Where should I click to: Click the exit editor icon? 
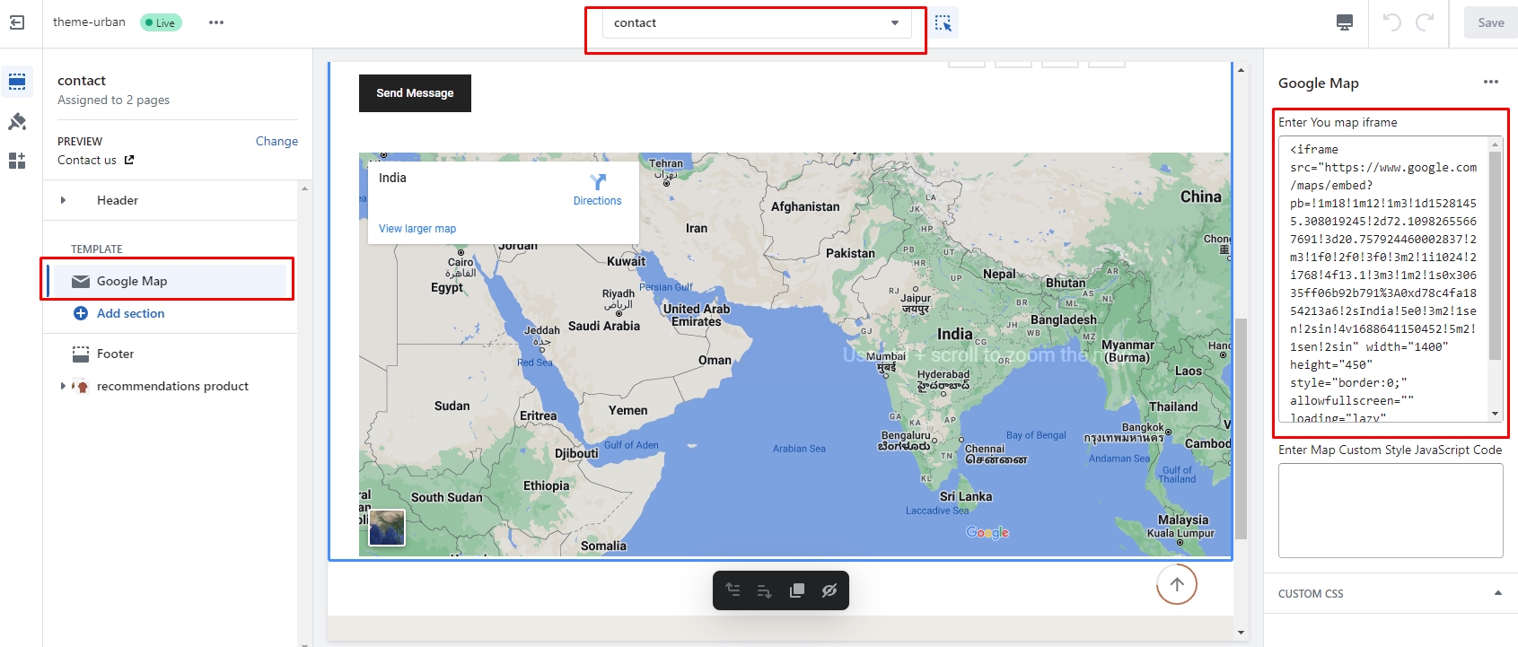[17, 22]
